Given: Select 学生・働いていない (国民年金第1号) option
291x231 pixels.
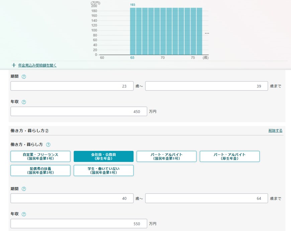Looking at the screenshot, I should [103, 171].
